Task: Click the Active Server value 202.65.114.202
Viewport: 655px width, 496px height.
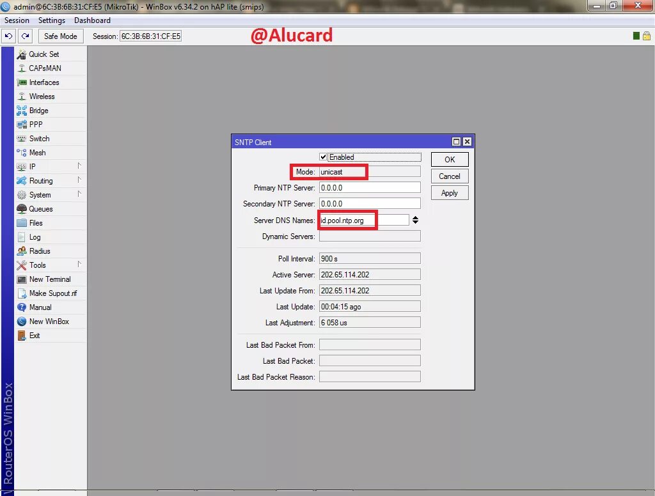Action: click(370, 274)
